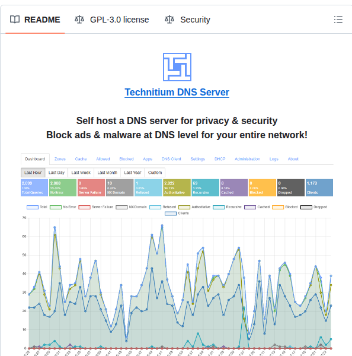Select the Settings tab in the screenshot

pyautogui.click(x=197, y=159)
